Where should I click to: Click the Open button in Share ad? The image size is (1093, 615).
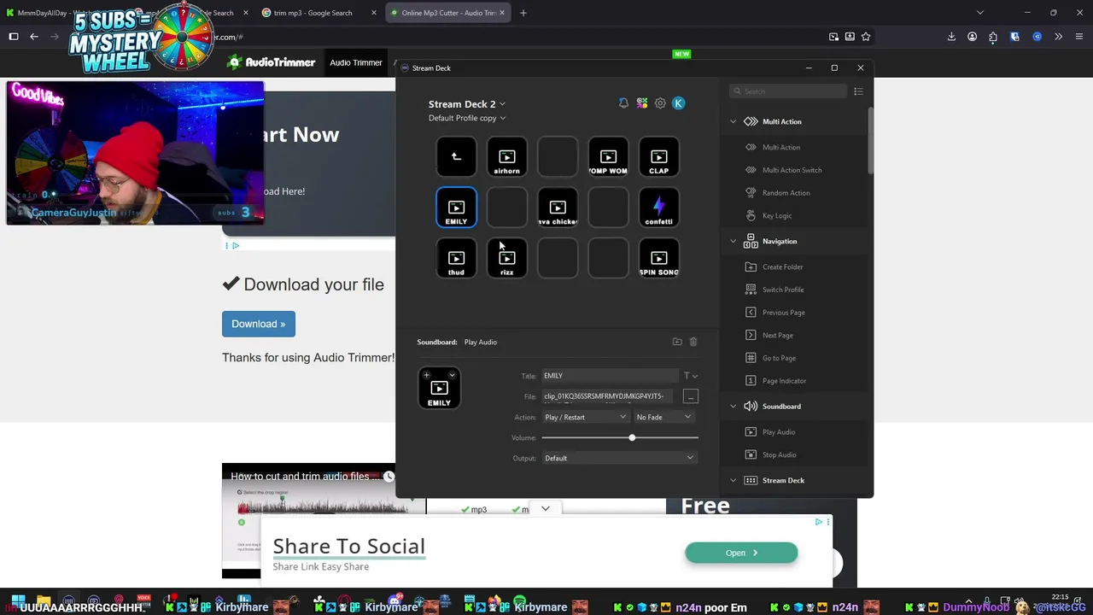[x=741, y=553]
